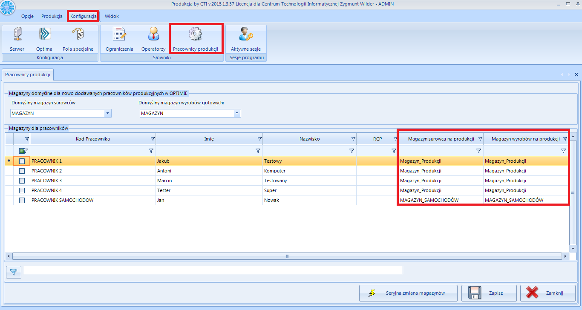
Task: Click filter-row funnel under Nazwisko
Action: coord(352,151)
